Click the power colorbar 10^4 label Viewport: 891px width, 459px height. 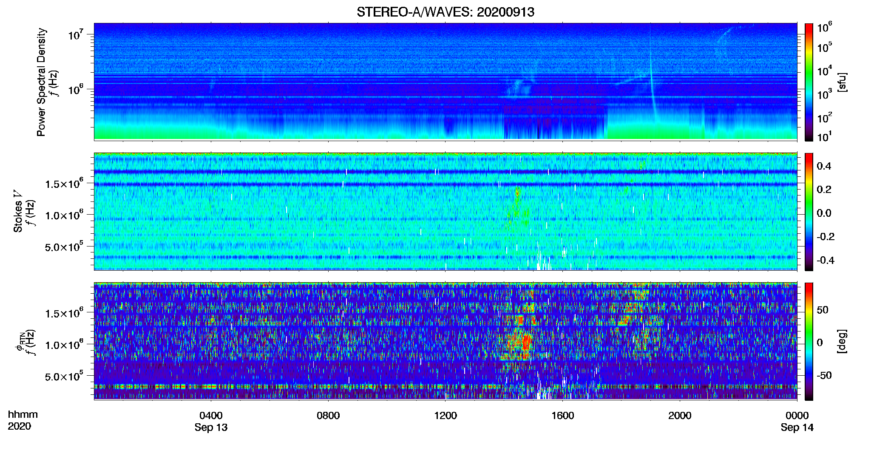coord(824,71)
